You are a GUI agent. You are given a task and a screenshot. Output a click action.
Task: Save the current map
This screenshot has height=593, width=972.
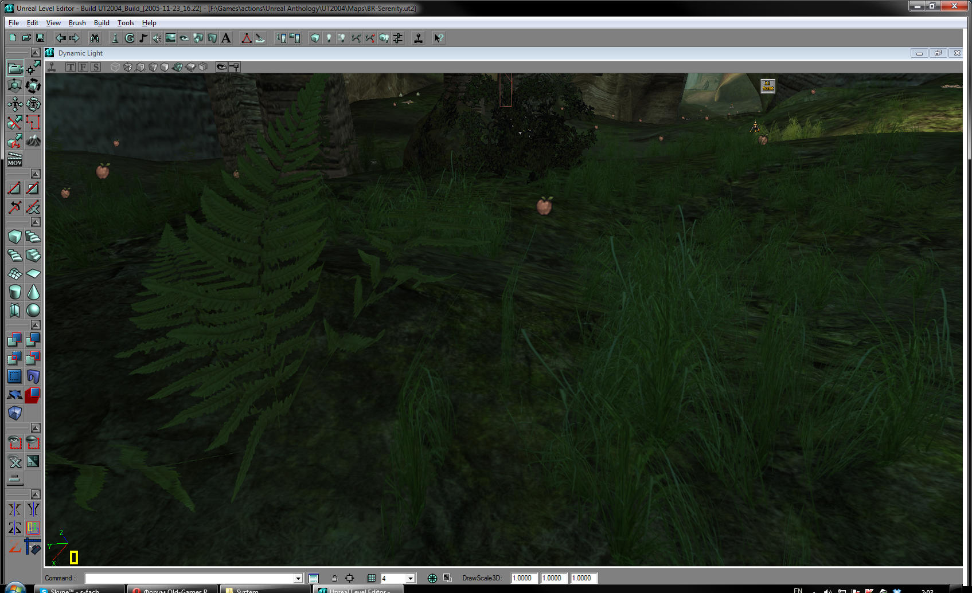(x=40, y=38)
